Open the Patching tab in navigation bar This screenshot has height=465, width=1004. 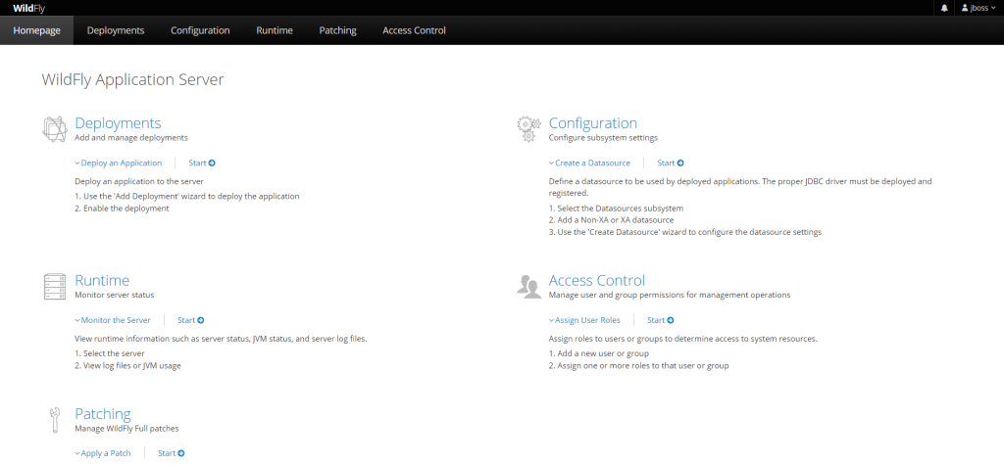337,30
